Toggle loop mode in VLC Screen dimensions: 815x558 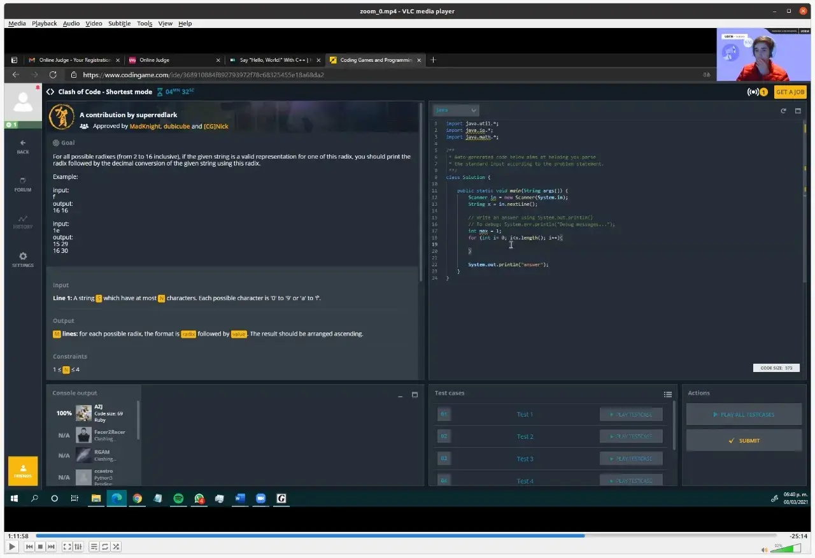(x=105, y=547)
